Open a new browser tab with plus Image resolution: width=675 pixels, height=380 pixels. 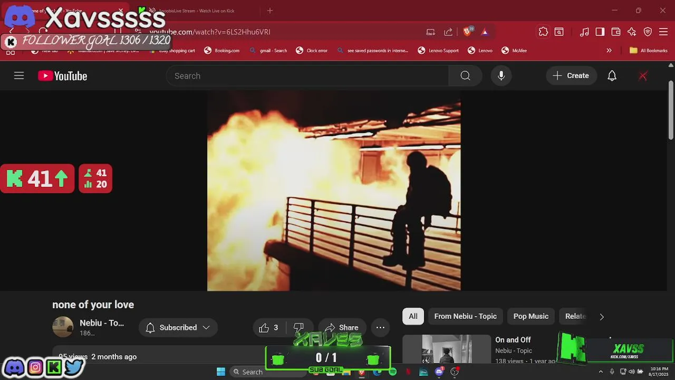coord(270,11)
